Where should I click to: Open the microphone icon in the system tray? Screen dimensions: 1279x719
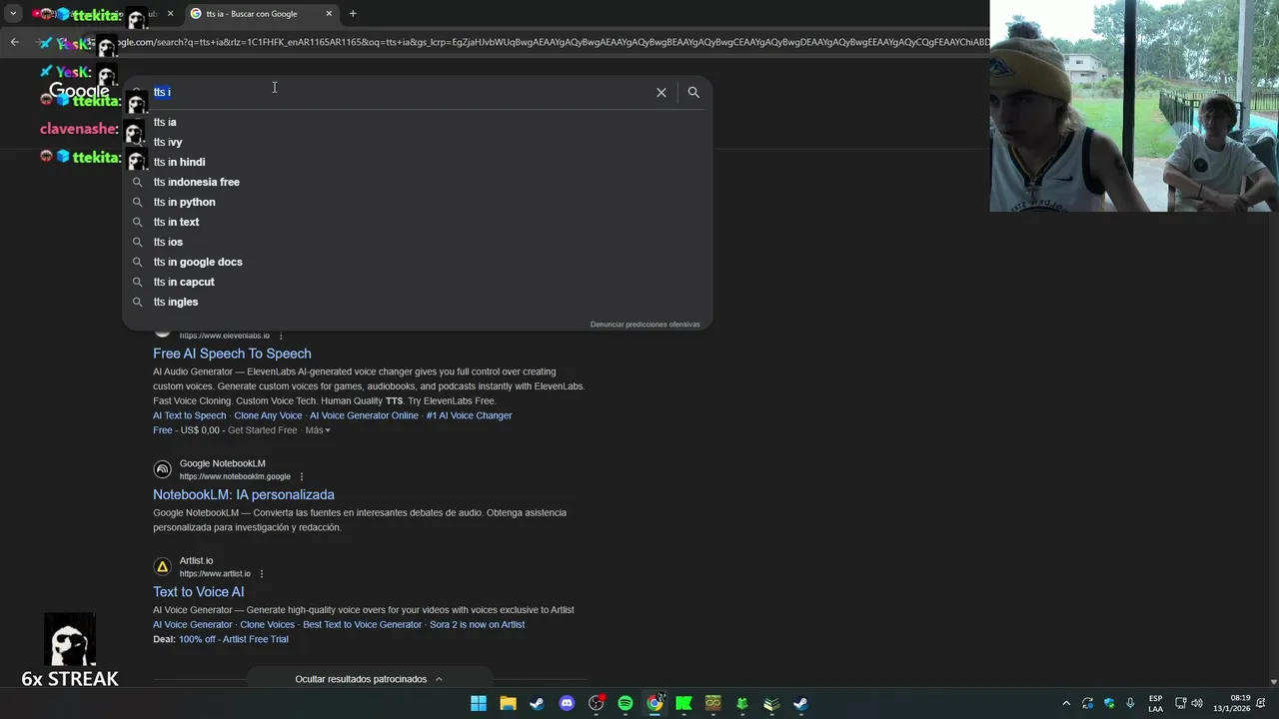point(1130,703)
